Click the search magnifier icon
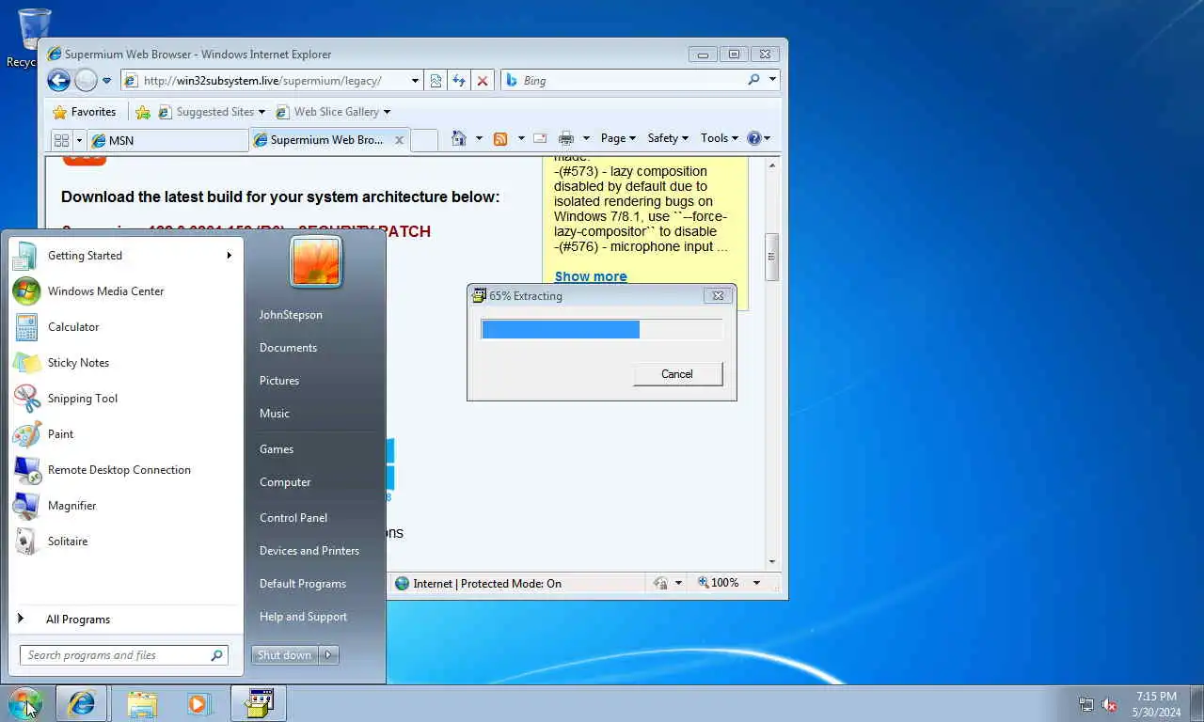1204x722 pixels. pos(753,81)
